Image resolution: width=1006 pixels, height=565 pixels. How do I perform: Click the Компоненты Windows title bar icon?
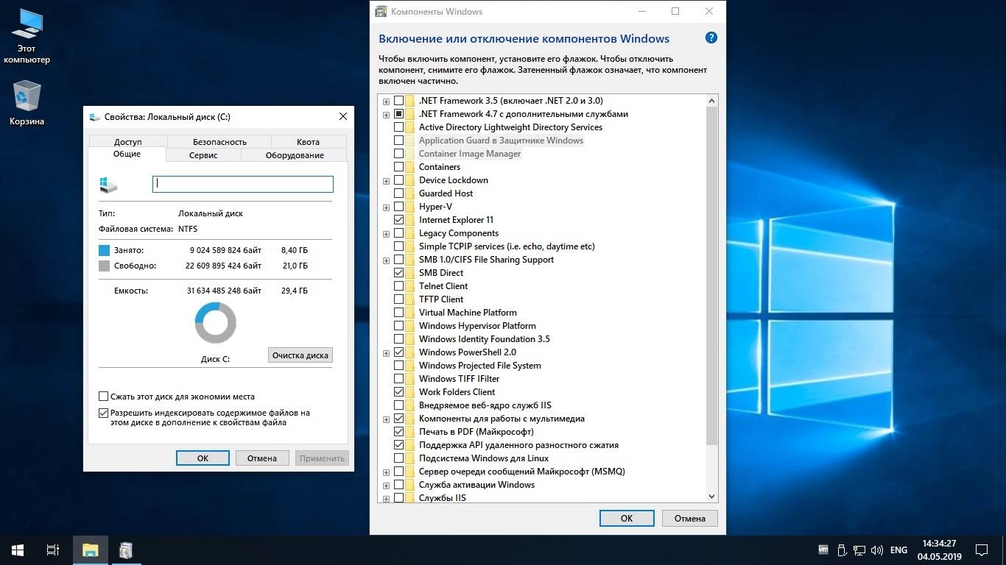[x=381, y=12]
